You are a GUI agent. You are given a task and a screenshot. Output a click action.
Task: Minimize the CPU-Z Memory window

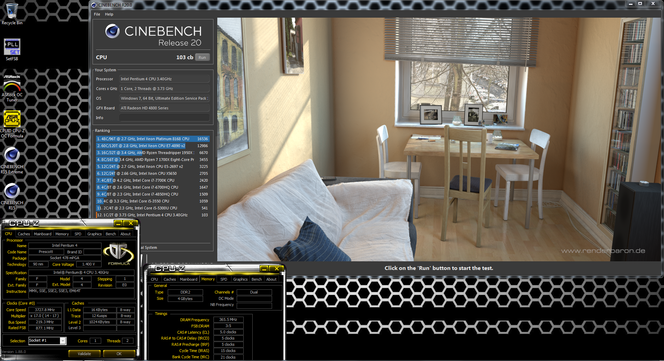[x=264, y=269]
